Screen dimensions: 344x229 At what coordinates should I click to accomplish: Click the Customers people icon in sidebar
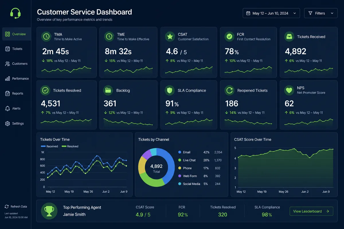coord(7,64)
